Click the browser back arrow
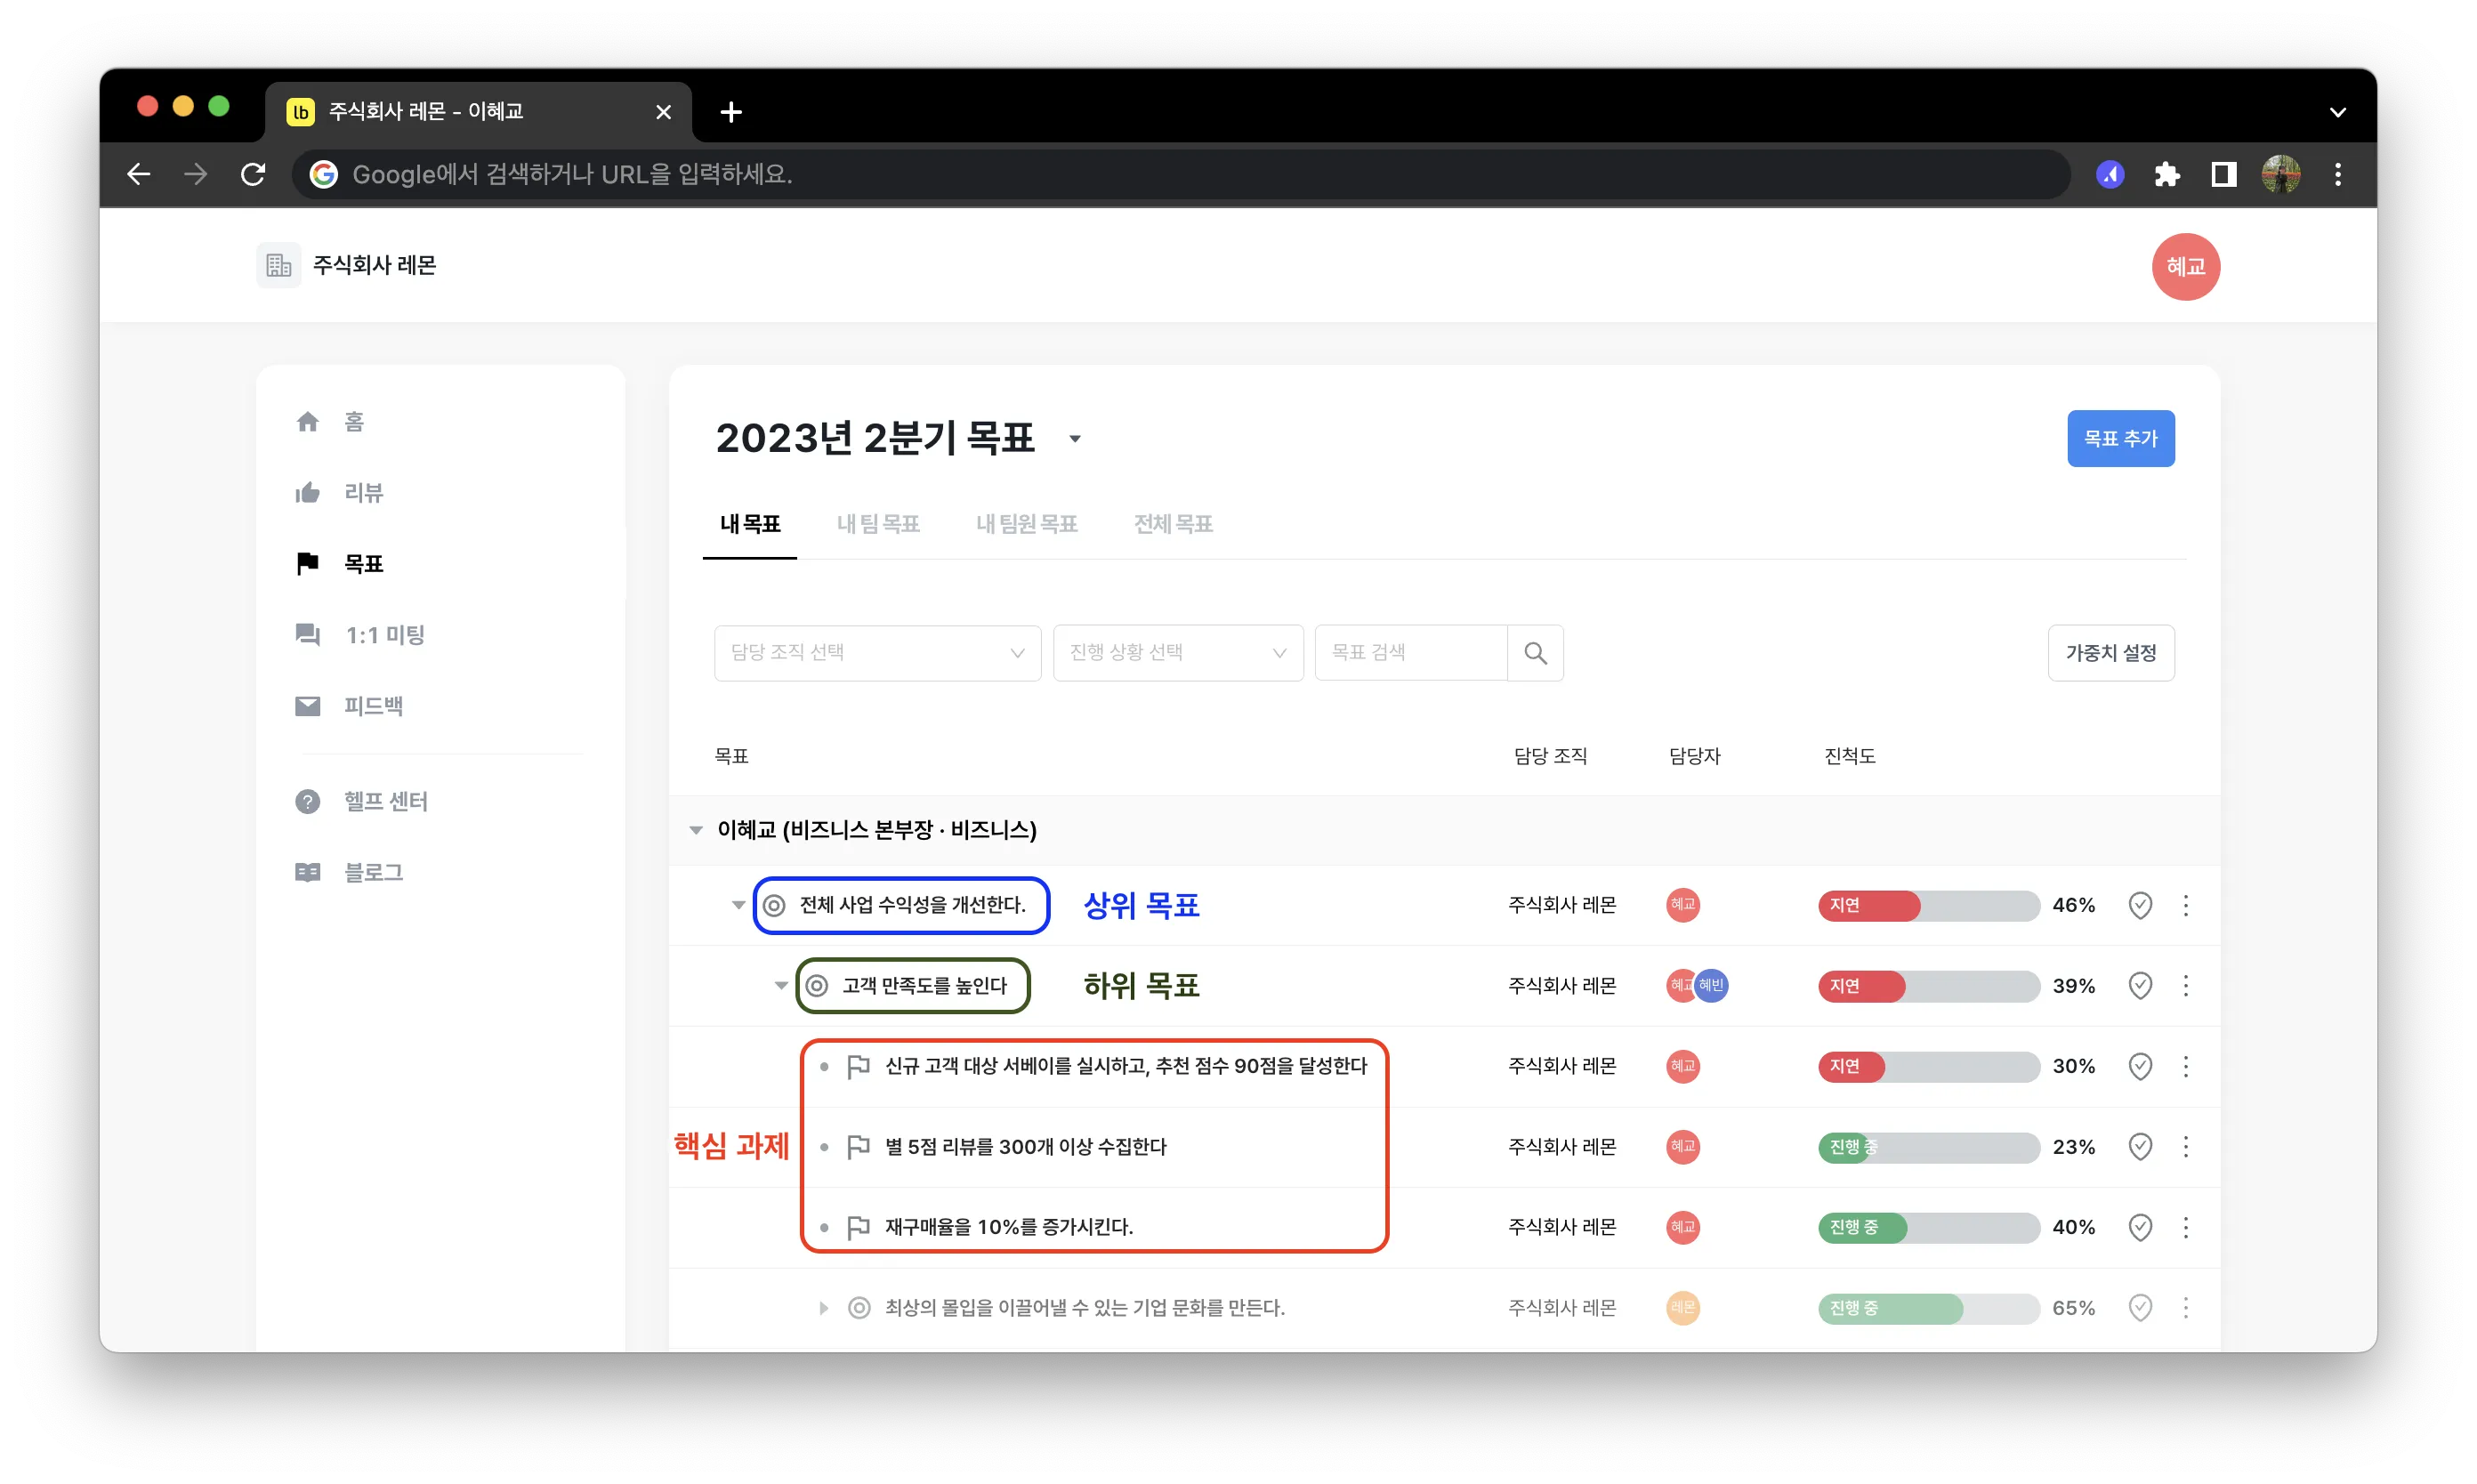The image size is (2477, 1484). [x=139, y=174]
